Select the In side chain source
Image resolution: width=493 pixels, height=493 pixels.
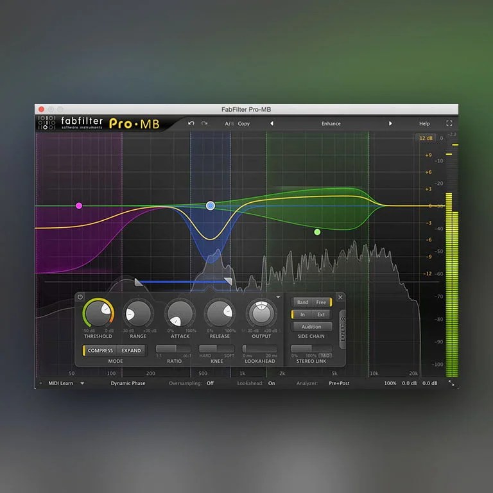302,315
